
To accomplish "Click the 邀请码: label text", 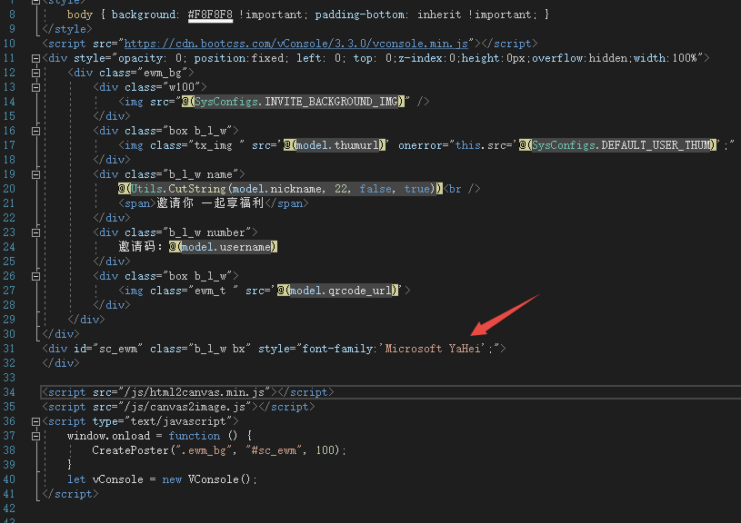I will [x=140, y=246].
